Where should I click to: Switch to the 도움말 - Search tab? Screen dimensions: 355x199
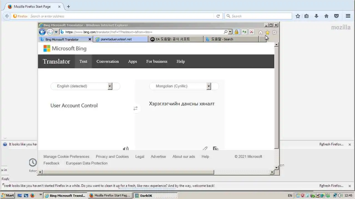pos(231,39)
